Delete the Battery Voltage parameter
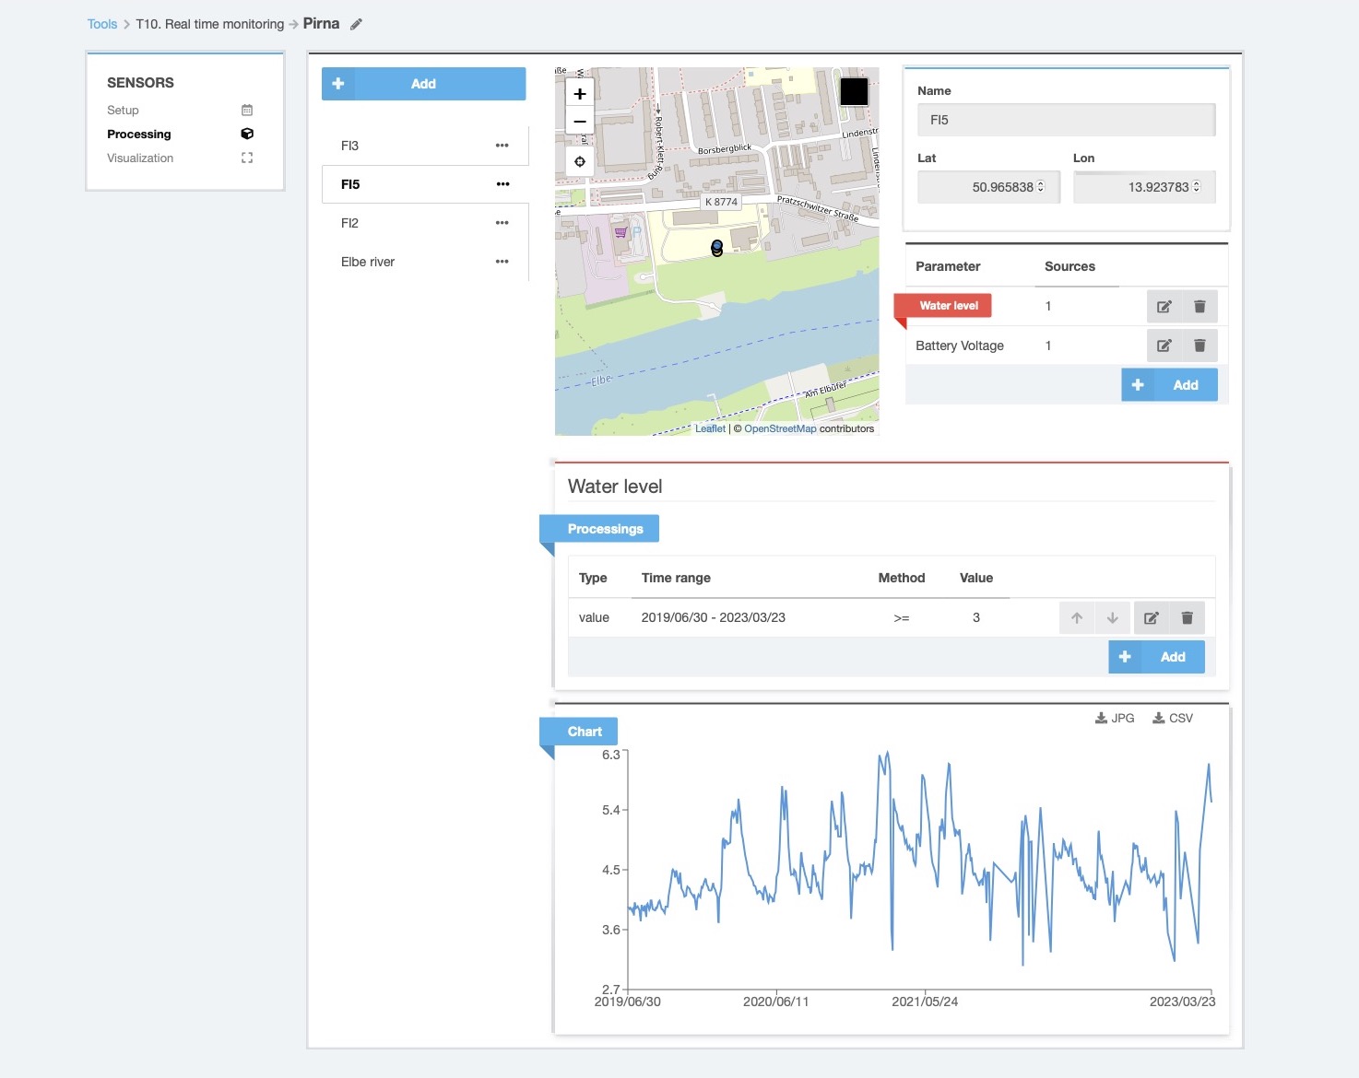The height and width of the screenshot is (1078, 1359). 1199,346
